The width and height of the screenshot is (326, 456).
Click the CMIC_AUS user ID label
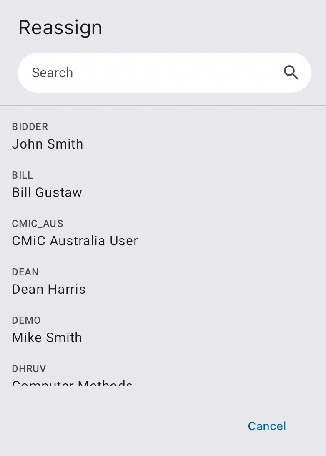[38, 224]
